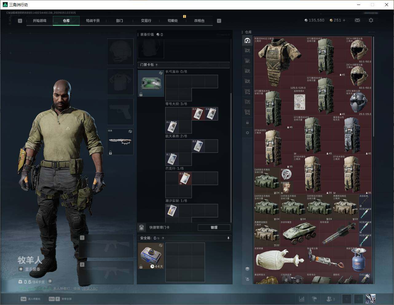Click the 巴克什 1/6 card label
Image resolution: width=394 pixels, height=305 pixels.
(x=175, y=168)
